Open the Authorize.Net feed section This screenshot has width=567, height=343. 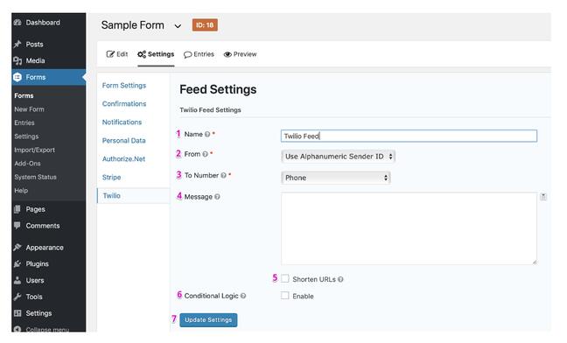click(x=123, y=159)
